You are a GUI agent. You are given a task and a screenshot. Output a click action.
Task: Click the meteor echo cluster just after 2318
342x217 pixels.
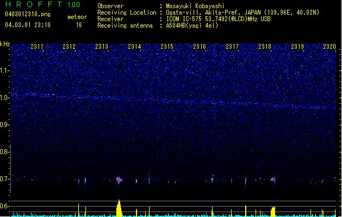pyautogui.click(x=273, y=180)
